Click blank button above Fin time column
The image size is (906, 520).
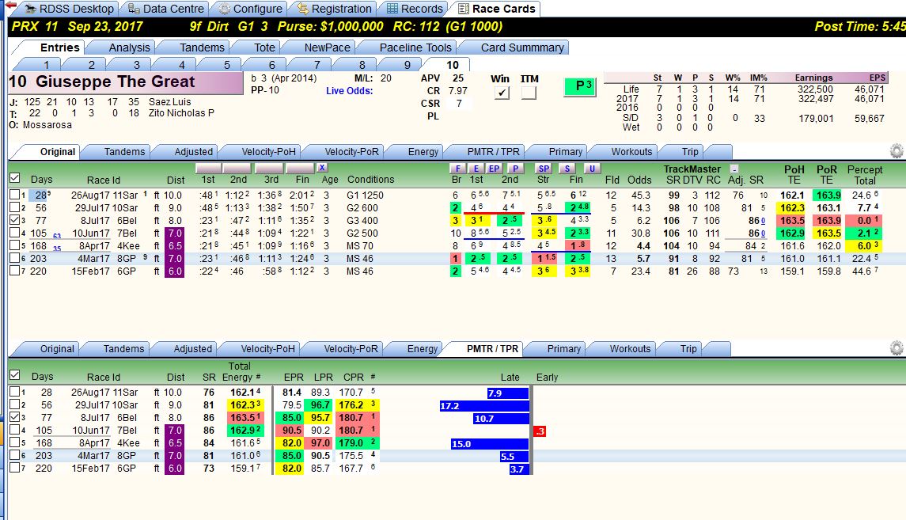[x=300, y=168]
